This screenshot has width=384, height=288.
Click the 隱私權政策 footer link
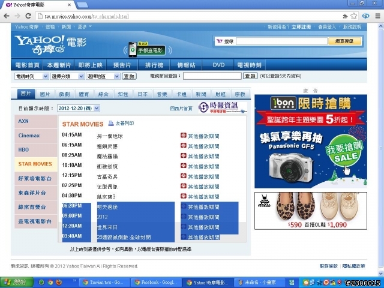pyautogui.click(x=353, y=266)
